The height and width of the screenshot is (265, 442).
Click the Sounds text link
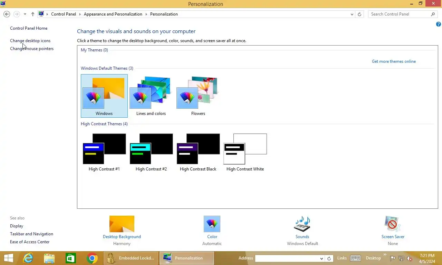pos(302,237)
